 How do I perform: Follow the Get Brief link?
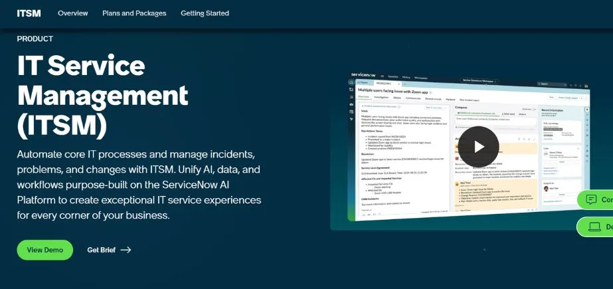pyautogui.click(x=109, y=250)
